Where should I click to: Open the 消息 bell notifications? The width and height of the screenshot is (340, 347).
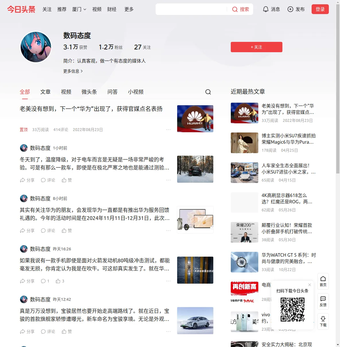[271, 9]
